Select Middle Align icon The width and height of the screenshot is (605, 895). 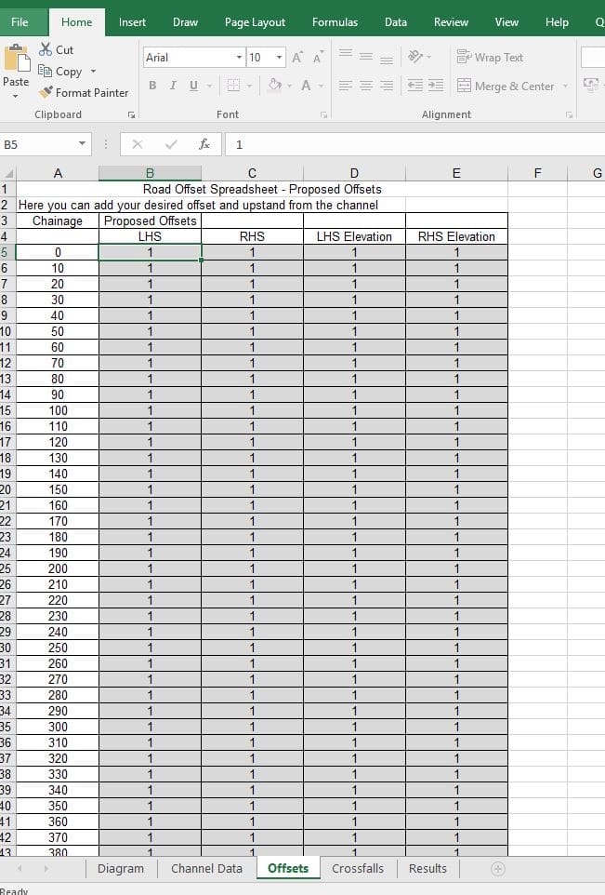click(366, 57)
